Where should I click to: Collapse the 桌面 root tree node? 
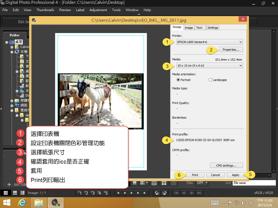pyautogui.click(x=7, y=42)
